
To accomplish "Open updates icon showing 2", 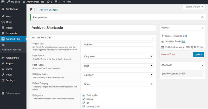I will 48,2.
